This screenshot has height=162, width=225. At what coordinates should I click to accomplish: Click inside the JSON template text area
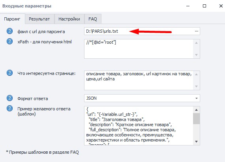click(x=139, y=126)
